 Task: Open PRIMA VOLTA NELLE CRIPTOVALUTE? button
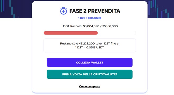[90, 74]
